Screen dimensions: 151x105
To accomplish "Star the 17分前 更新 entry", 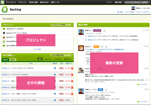I will 106,90.
